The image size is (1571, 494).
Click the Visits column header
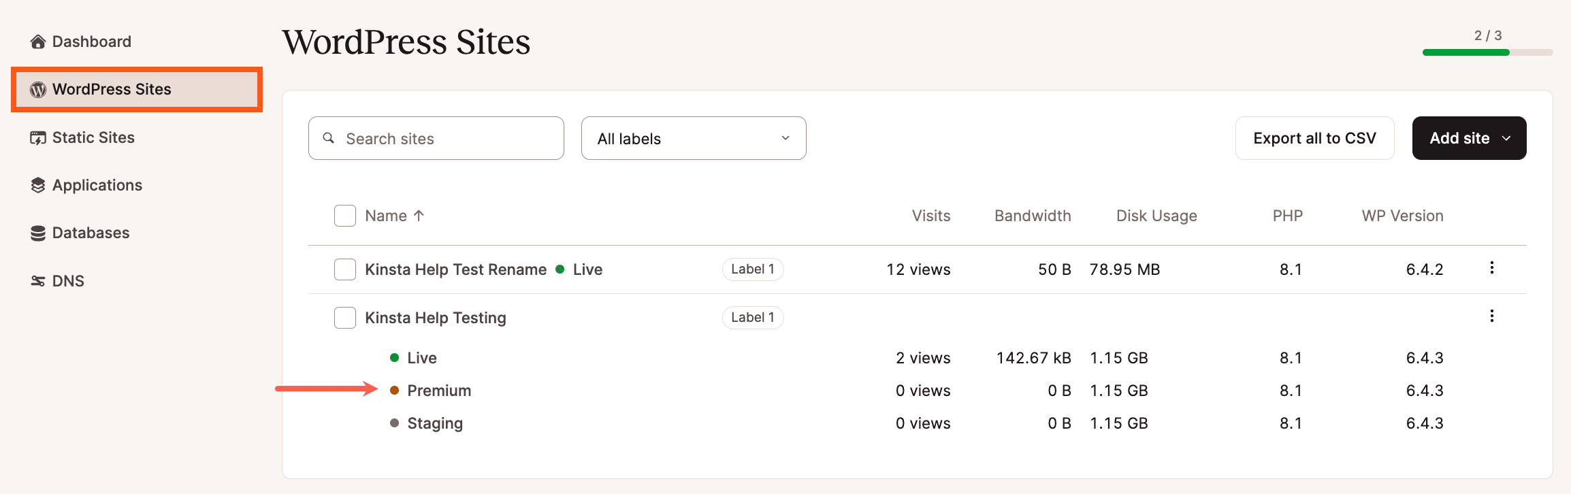click(931, 216)
